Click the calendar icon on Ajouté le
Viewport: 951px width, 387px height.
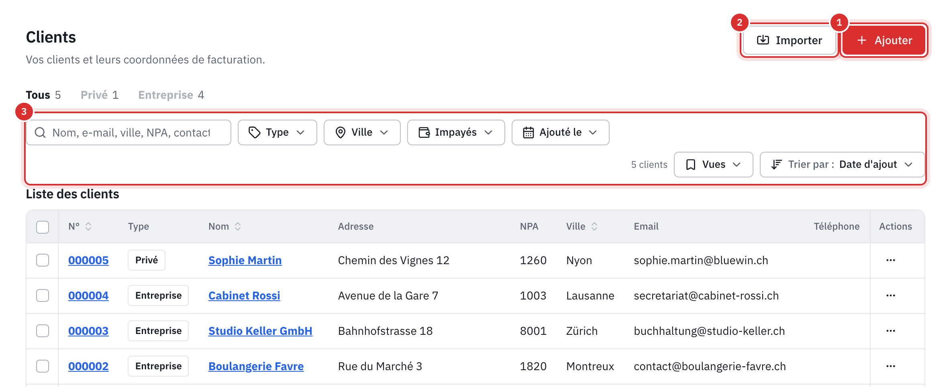pyautogui.click(x=529, y=132)
